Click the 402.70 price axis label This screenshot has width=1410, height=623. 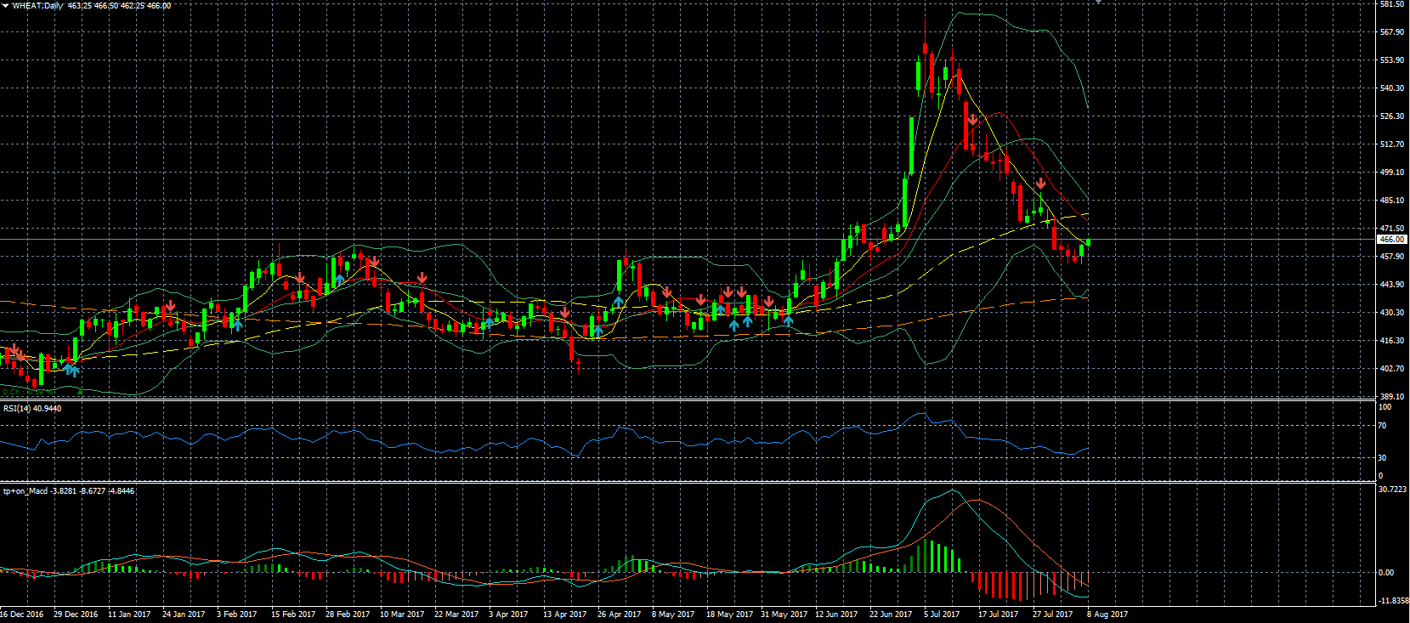(x=1392, y=369)
